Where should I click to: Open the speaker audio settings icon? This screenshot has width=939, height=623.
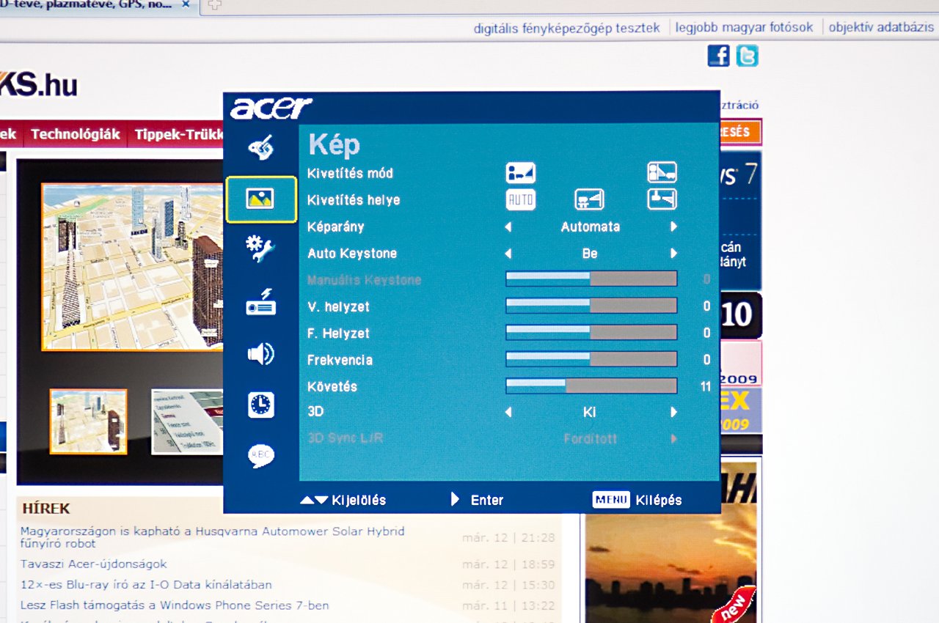[260, 354]
